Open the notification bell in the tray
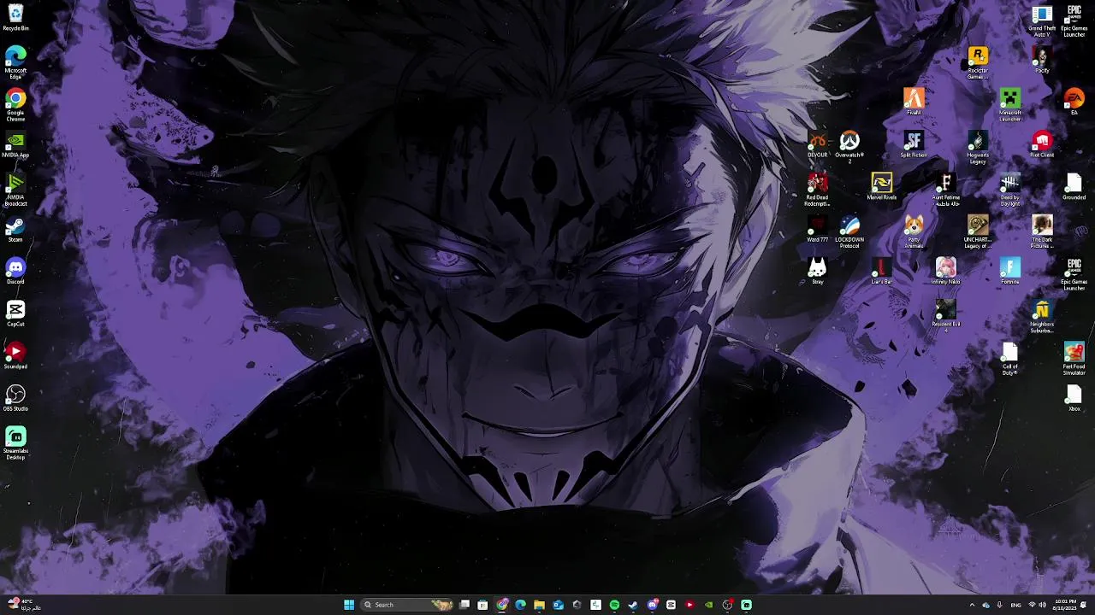This screenshot has width=1095, height=615. pos(1084,605)
